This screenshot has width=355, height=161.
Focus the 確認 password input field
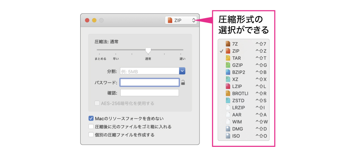(x=149, y=93)
